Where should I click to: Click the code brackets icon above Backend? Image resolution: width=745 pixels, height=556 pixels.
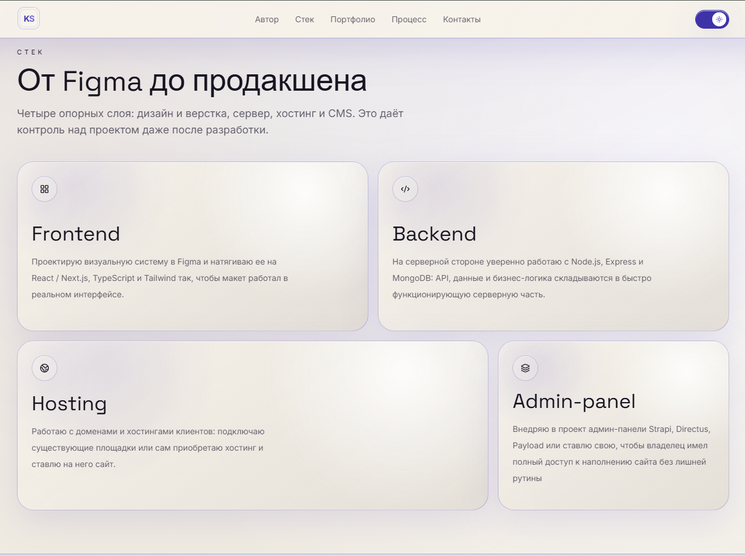[x=405, y=189]
